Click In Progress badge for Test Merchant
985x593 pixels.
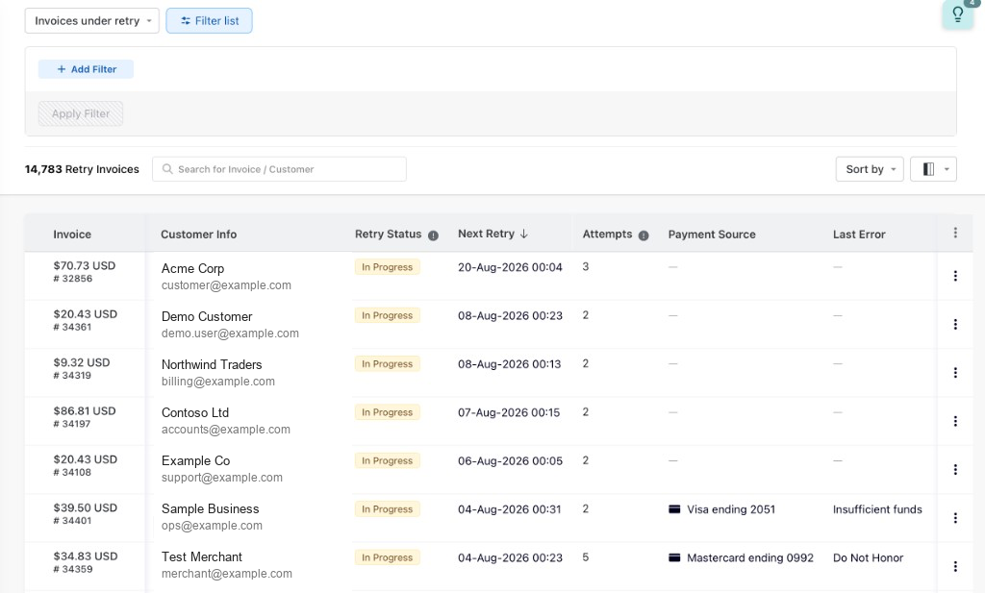pyautogui.click(x=387, y=557)
